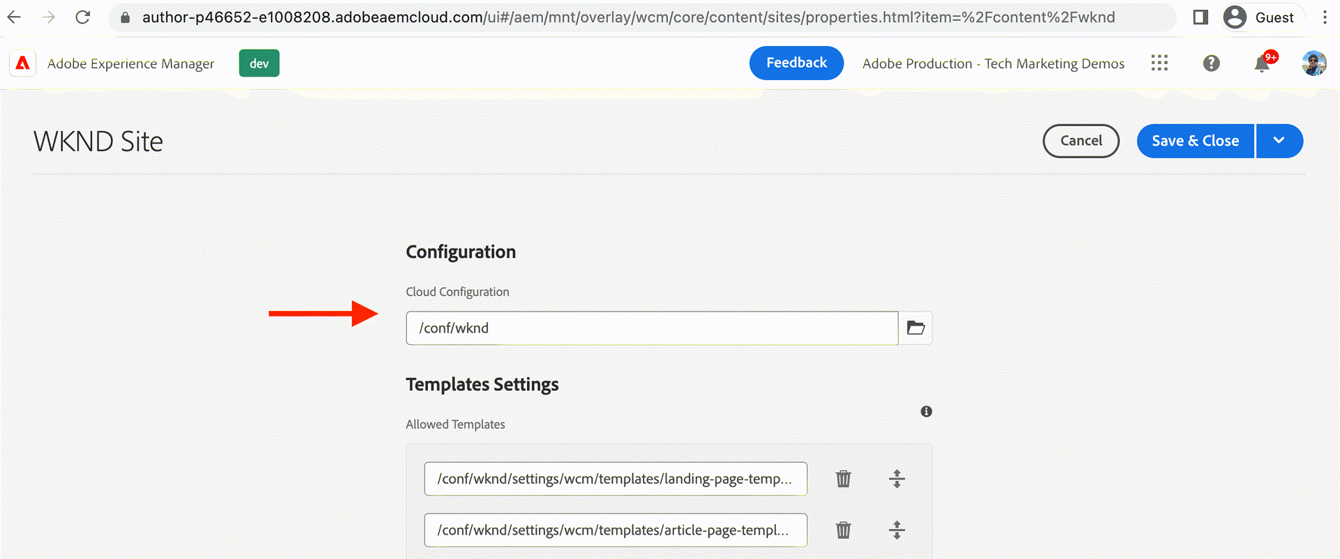The height and width of the screenshot is (559, 1340).
Task: Click the Allowed Templates label
Action: tap(455, 424)
